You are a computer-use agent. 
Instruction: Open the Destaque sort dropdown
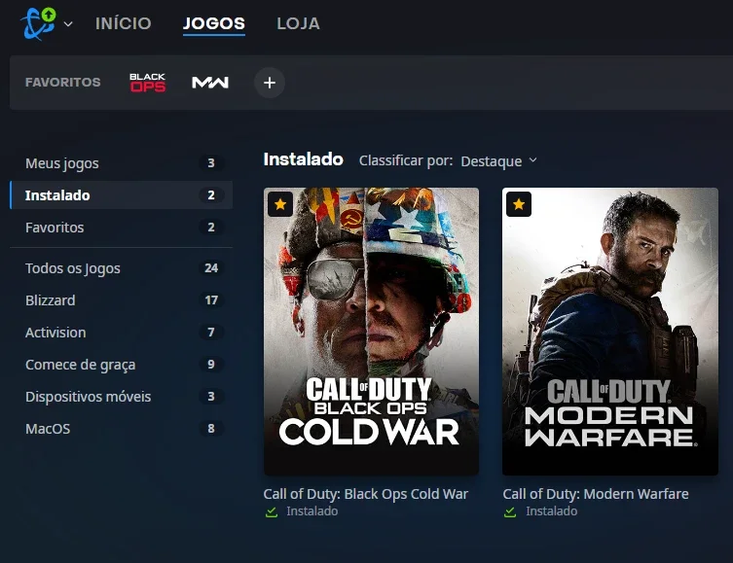(x=498, y=161)
